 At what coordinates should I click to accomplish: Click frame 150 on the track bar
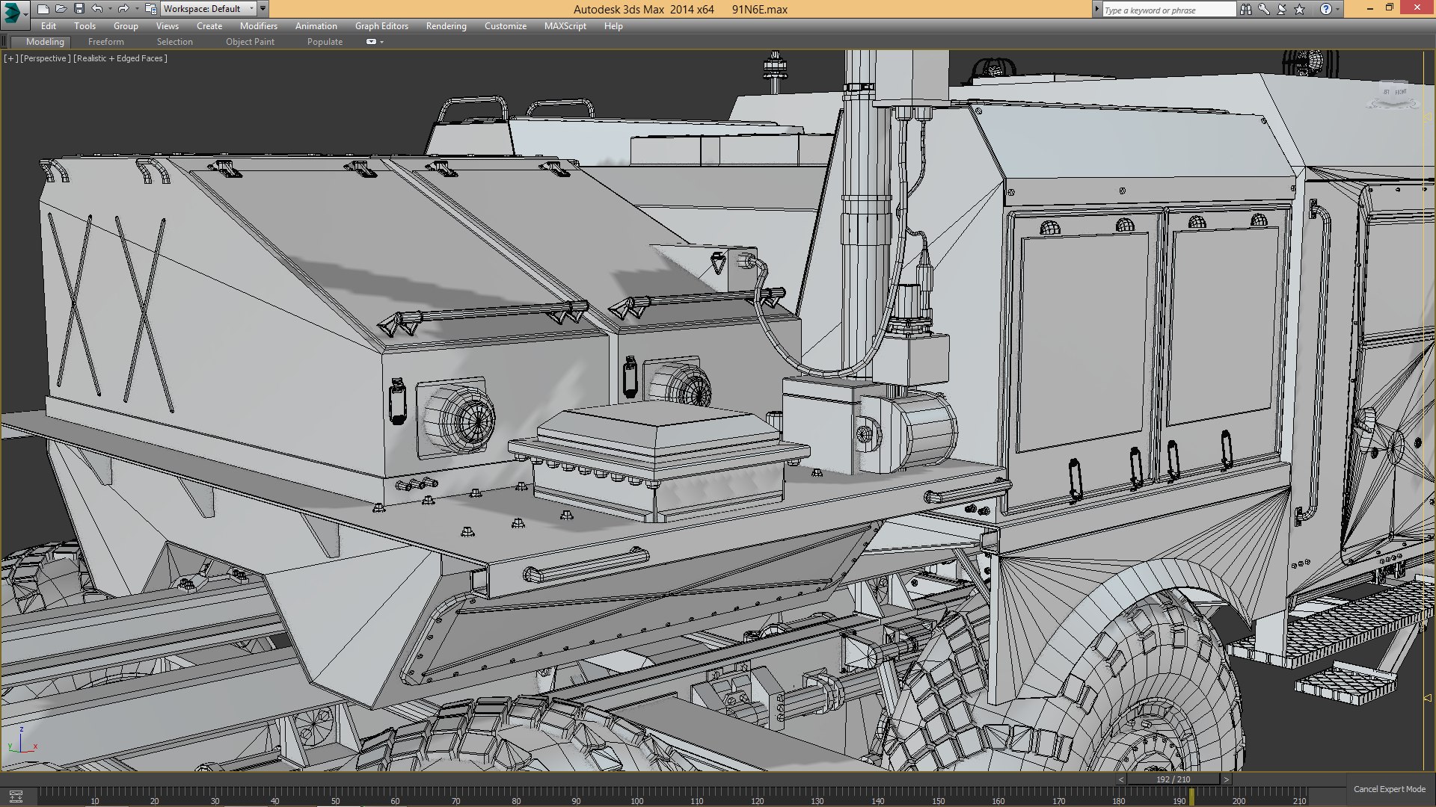939,800
